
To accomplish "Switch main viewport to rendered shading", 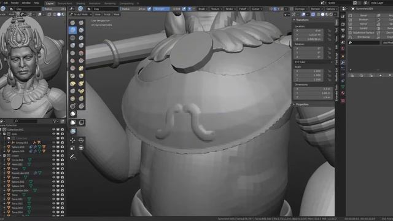I will (331, 15).
